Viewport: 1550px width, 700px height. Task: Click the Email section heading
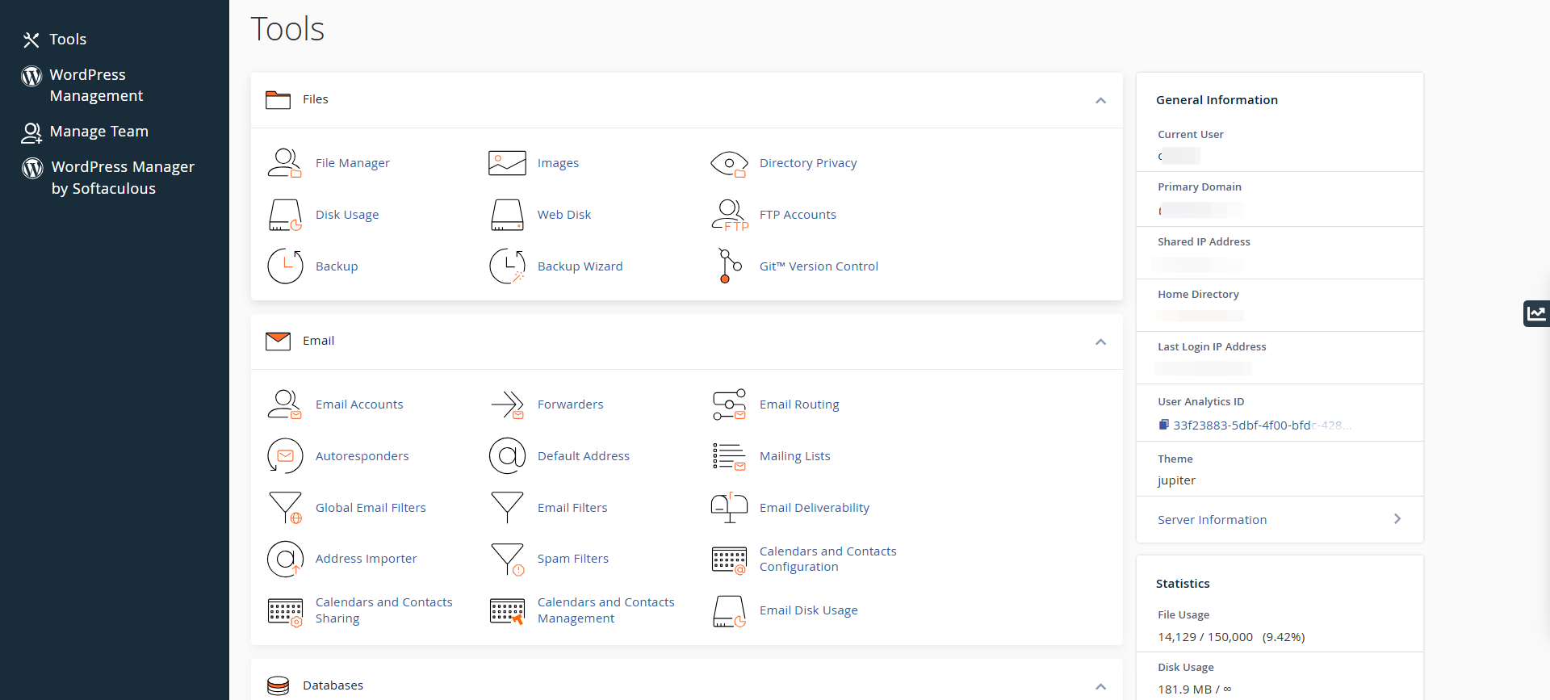318,341
